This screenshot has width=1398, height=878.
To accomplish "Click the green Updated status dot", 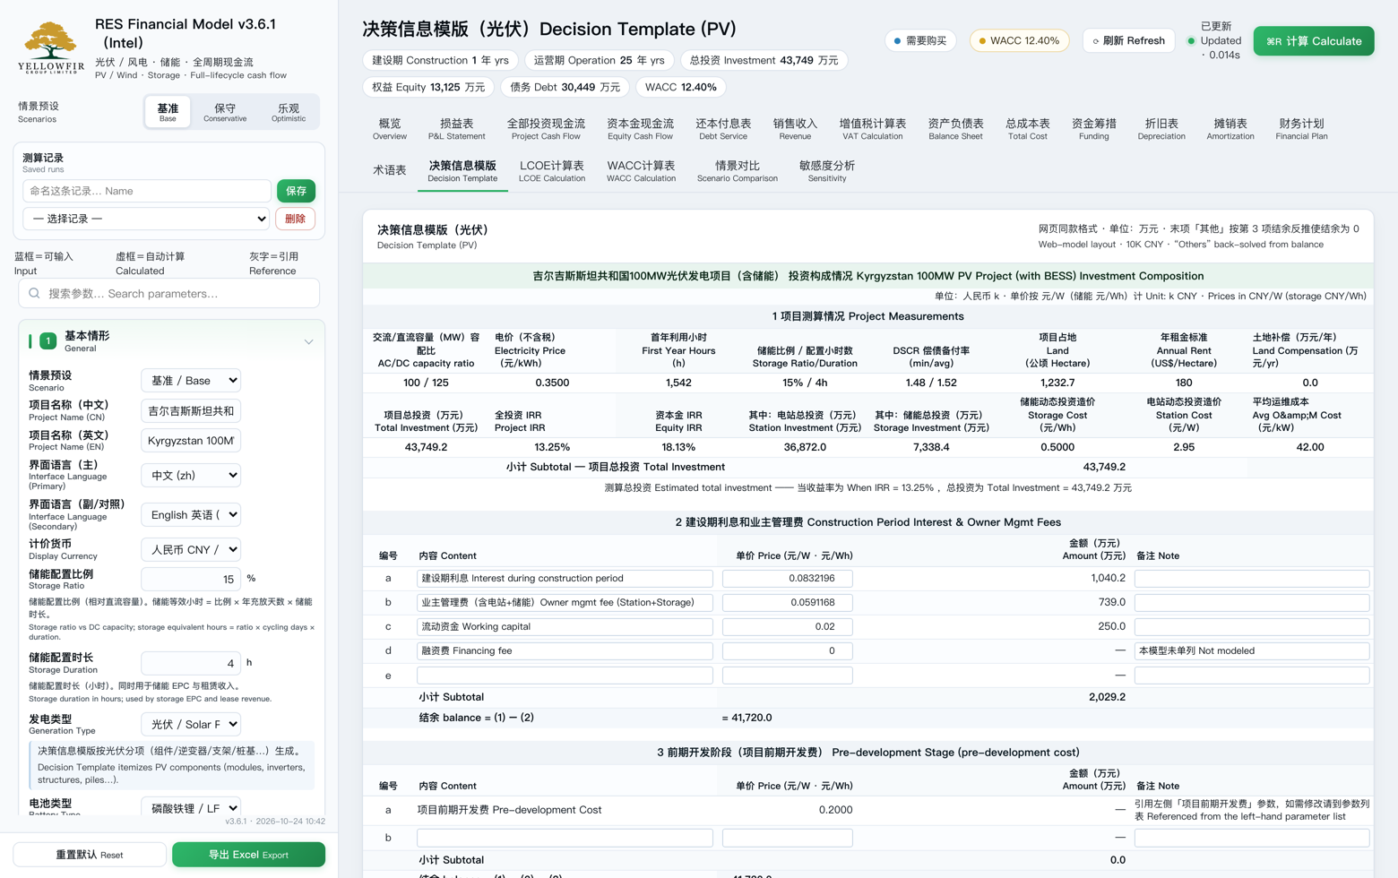I will pos(1191,41).
